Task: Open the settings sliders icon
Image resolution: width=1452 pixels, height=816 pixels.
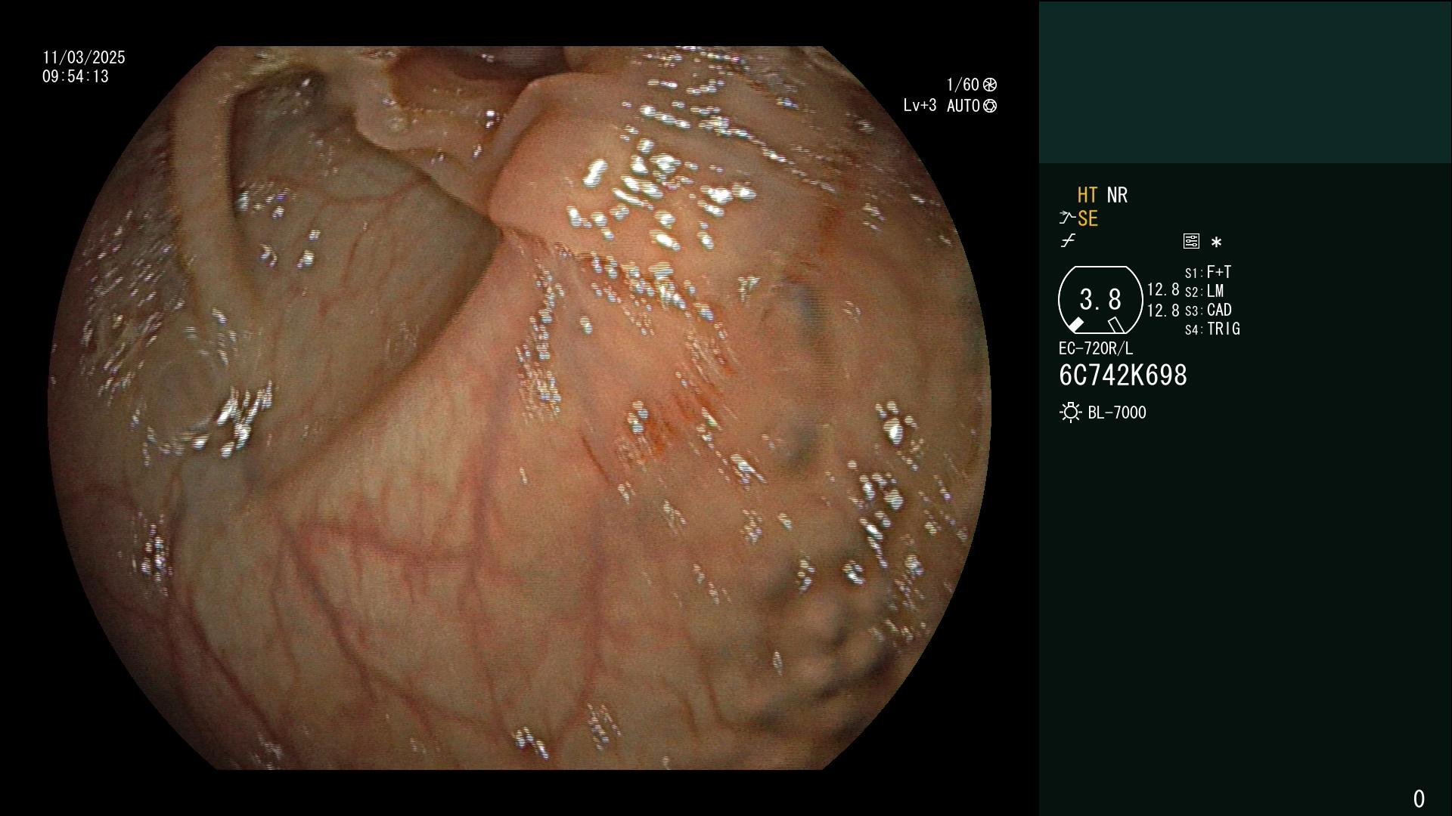Action: (1191, 241)
